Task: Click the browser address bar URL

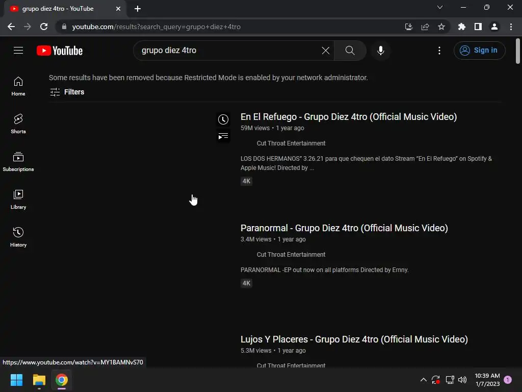Action: point(156,27)
